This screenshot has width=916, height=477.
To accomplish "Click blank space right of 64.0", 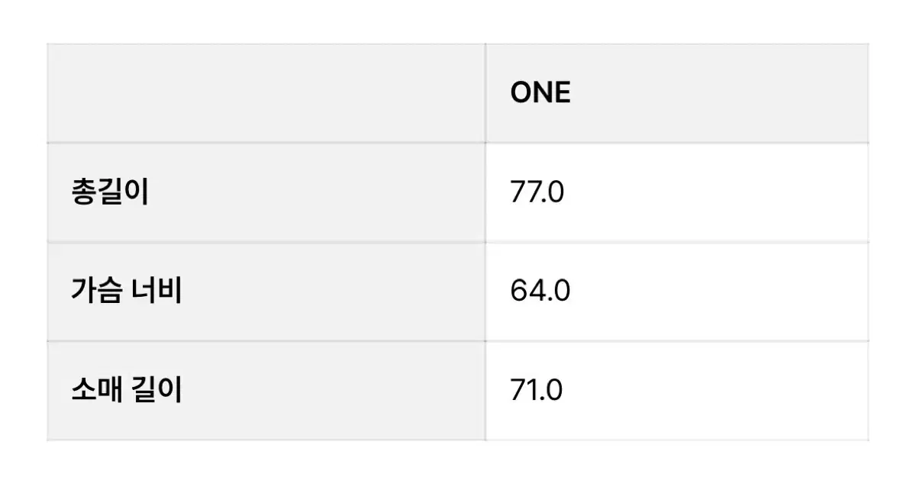I will point(718,292).
